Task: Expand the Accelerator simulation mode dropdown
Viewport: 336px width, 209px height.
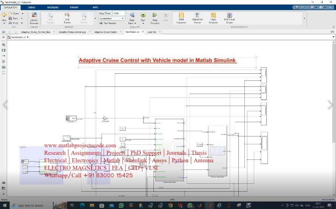Action: coord(123,18)
